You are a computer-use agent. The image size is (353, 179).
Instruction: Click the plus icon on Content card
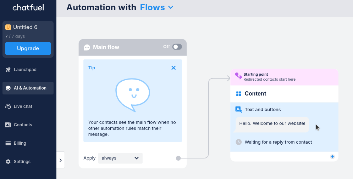(332, 157)
